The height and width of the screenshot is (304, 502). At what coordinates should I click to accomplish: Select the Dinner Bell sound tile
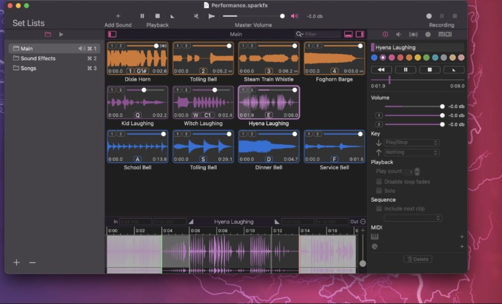268,146
